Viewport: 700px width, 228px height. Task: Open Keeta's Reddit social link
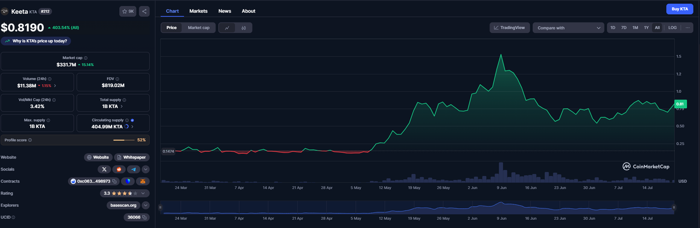point(119,169)
